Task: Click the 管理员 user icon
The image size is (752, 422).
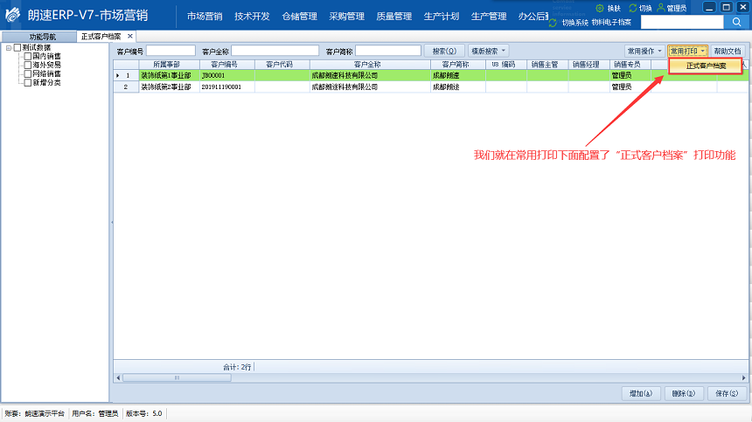Action: (x=660, y=7)
